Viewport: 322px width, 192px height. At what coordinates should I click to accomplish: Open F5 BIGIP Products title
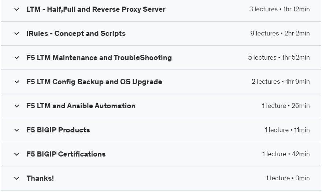pos(58,130)
